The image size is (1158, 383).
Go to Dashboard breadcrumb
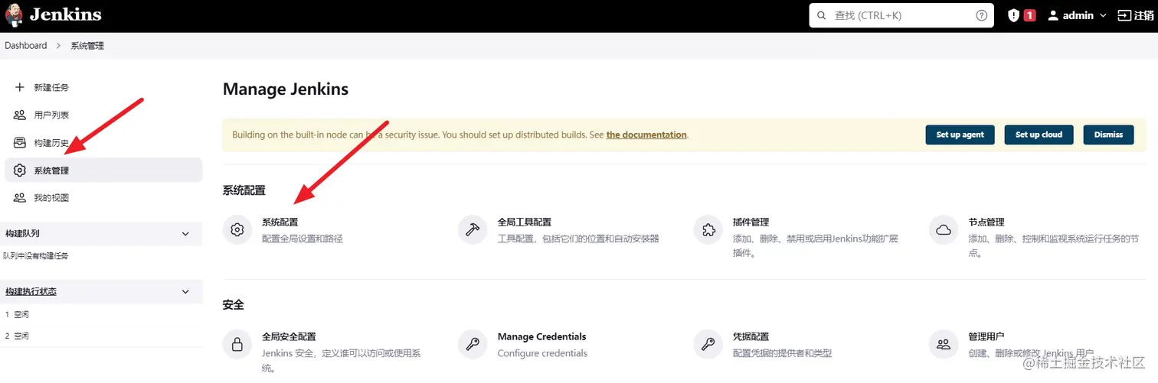[26, 46]
